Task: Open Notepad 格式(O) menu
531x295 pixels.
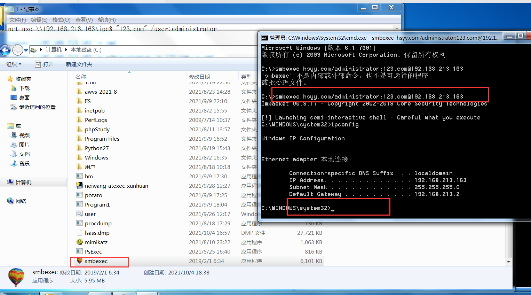Action: pos(61,20)
